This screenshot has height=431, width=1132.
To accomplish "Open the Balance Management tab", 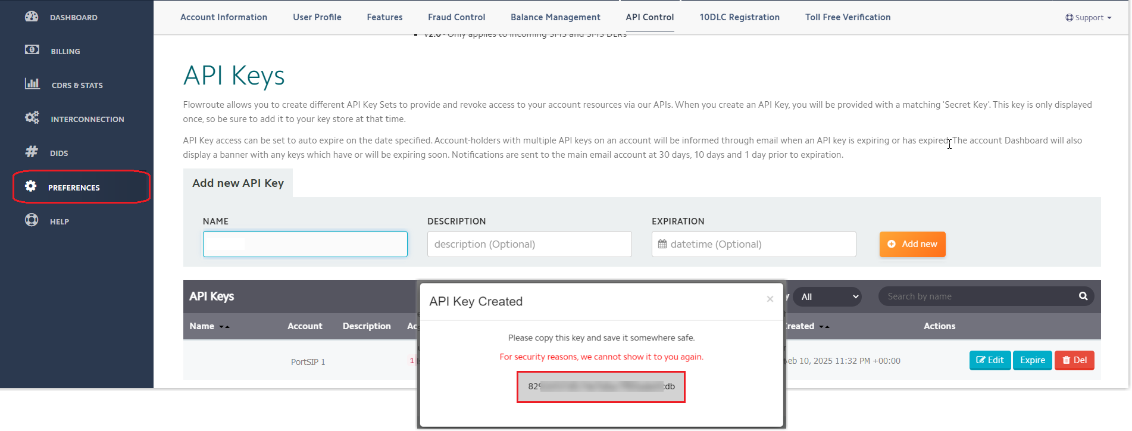I will pyautogui.click(x=555, y=17).
